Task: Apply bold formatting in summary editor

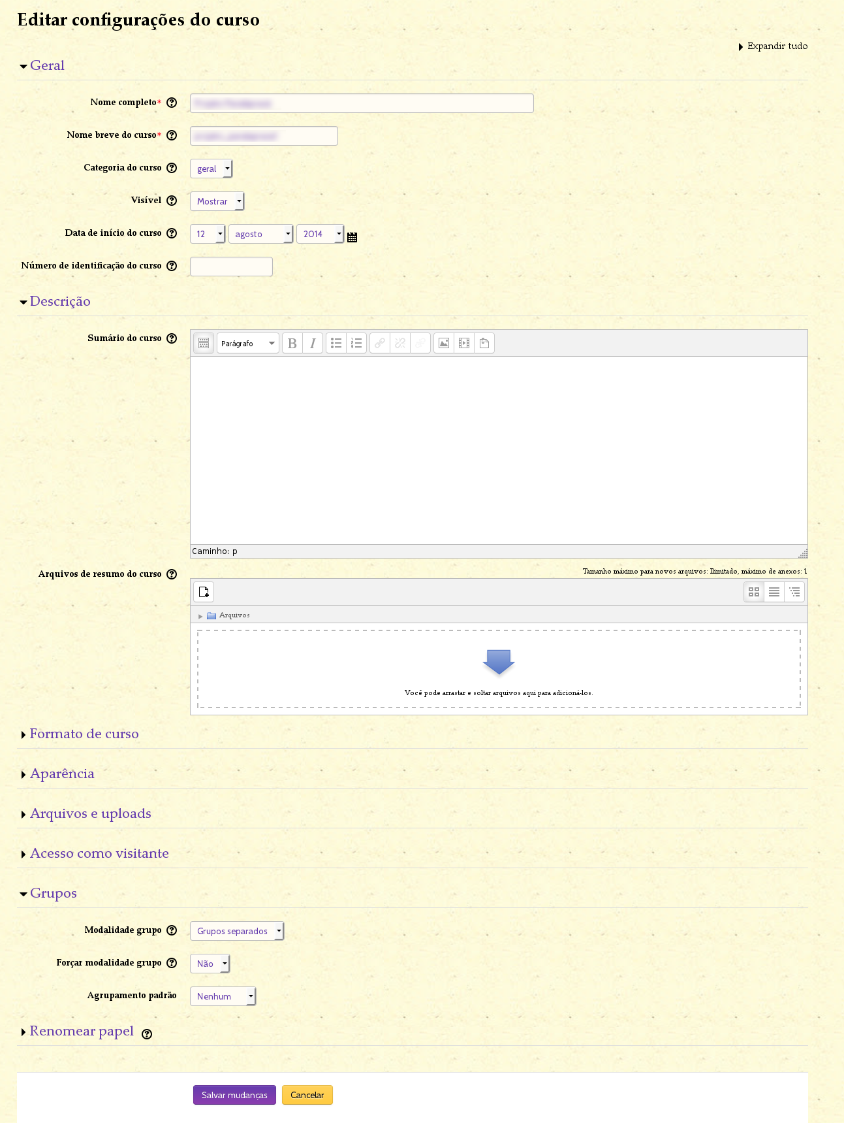Action: 292,343
